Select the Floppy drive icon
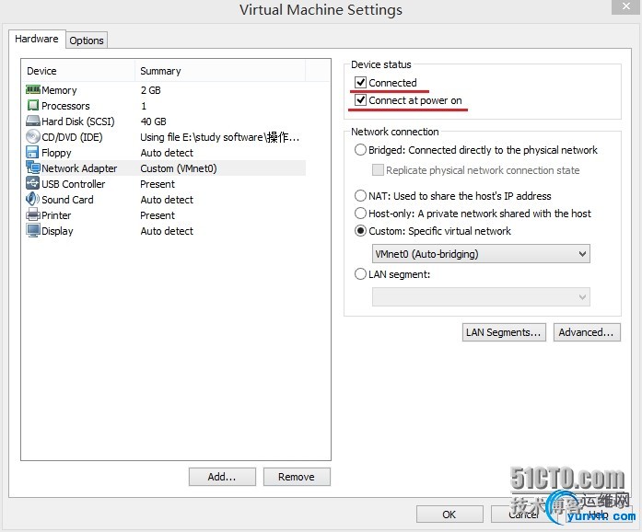 [32, 152]
